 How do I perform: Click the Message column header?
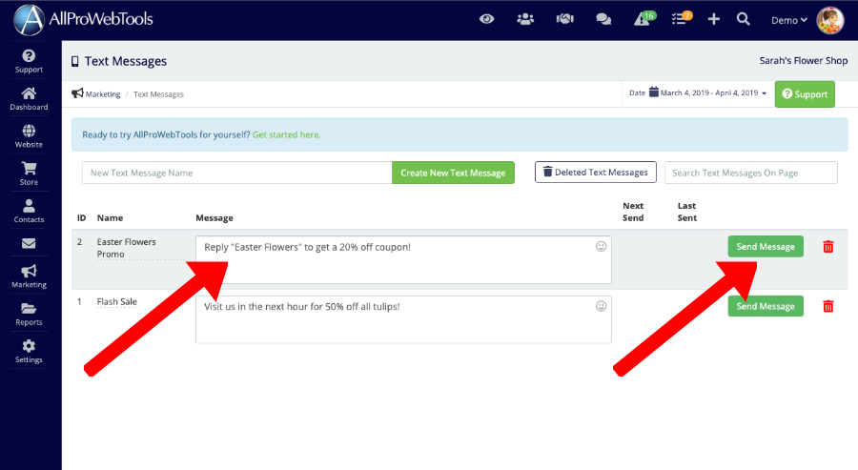214,217
